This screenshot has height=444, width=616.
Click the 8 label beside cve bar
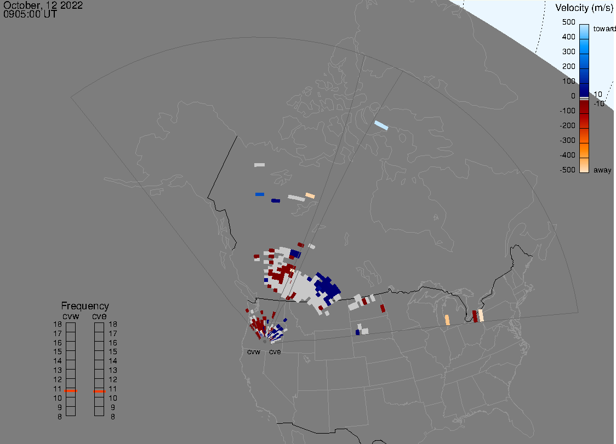(x=113, y=417)
